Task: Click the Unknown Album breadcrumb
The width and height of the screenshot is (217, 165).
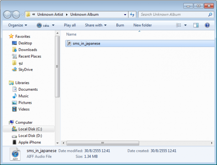Action: [x=84, y=14]
